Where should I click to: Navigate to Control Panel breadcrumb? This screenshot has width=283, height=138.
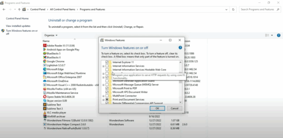tap(38, 9)
